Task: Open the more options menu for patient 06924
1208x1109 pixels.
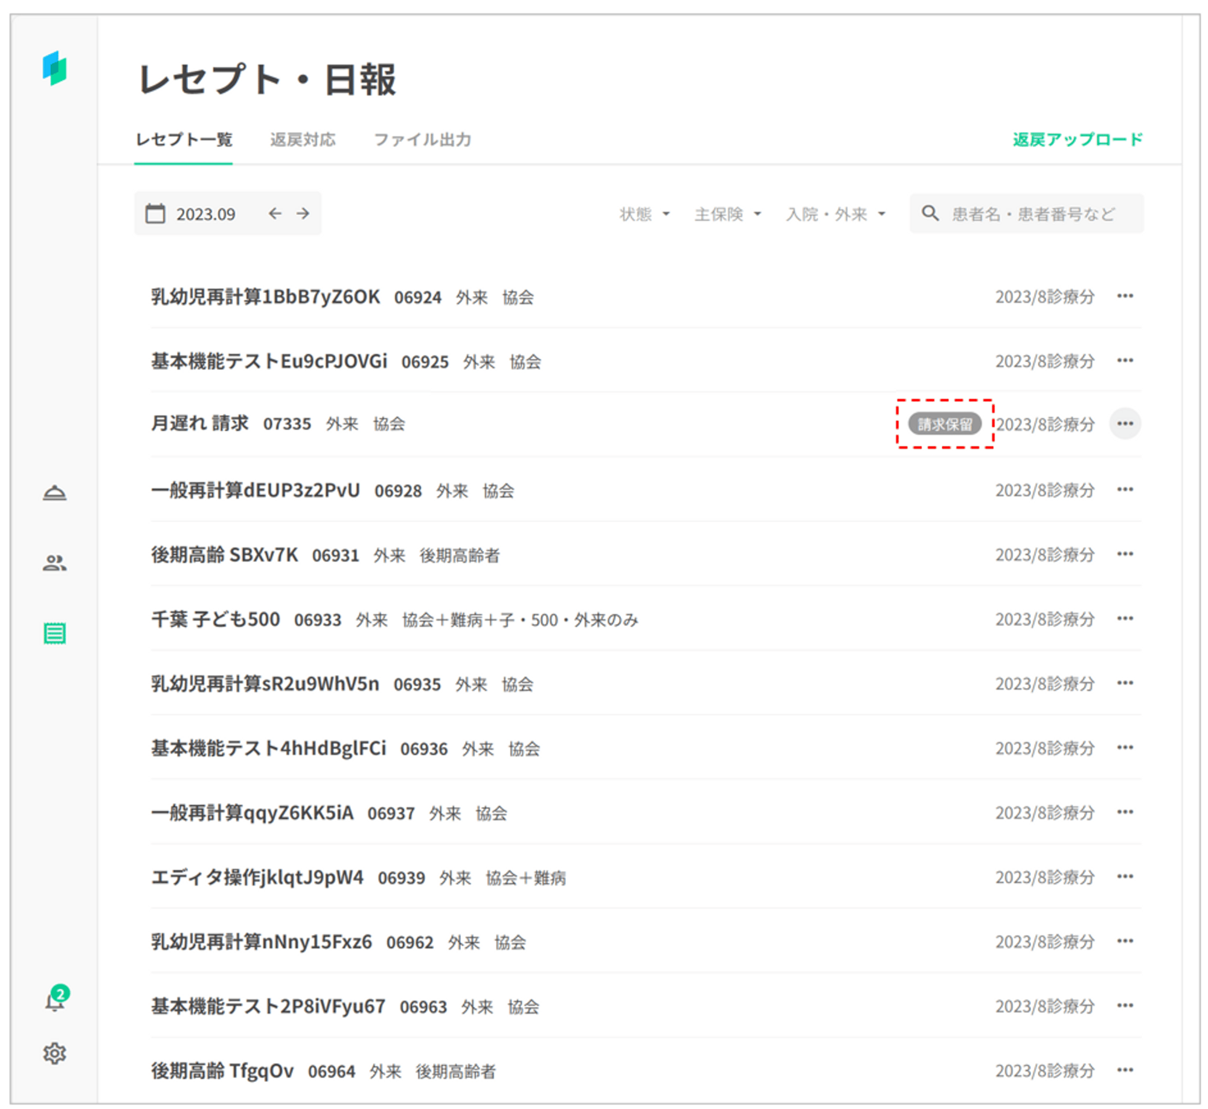Action: tap(1125, 296)
